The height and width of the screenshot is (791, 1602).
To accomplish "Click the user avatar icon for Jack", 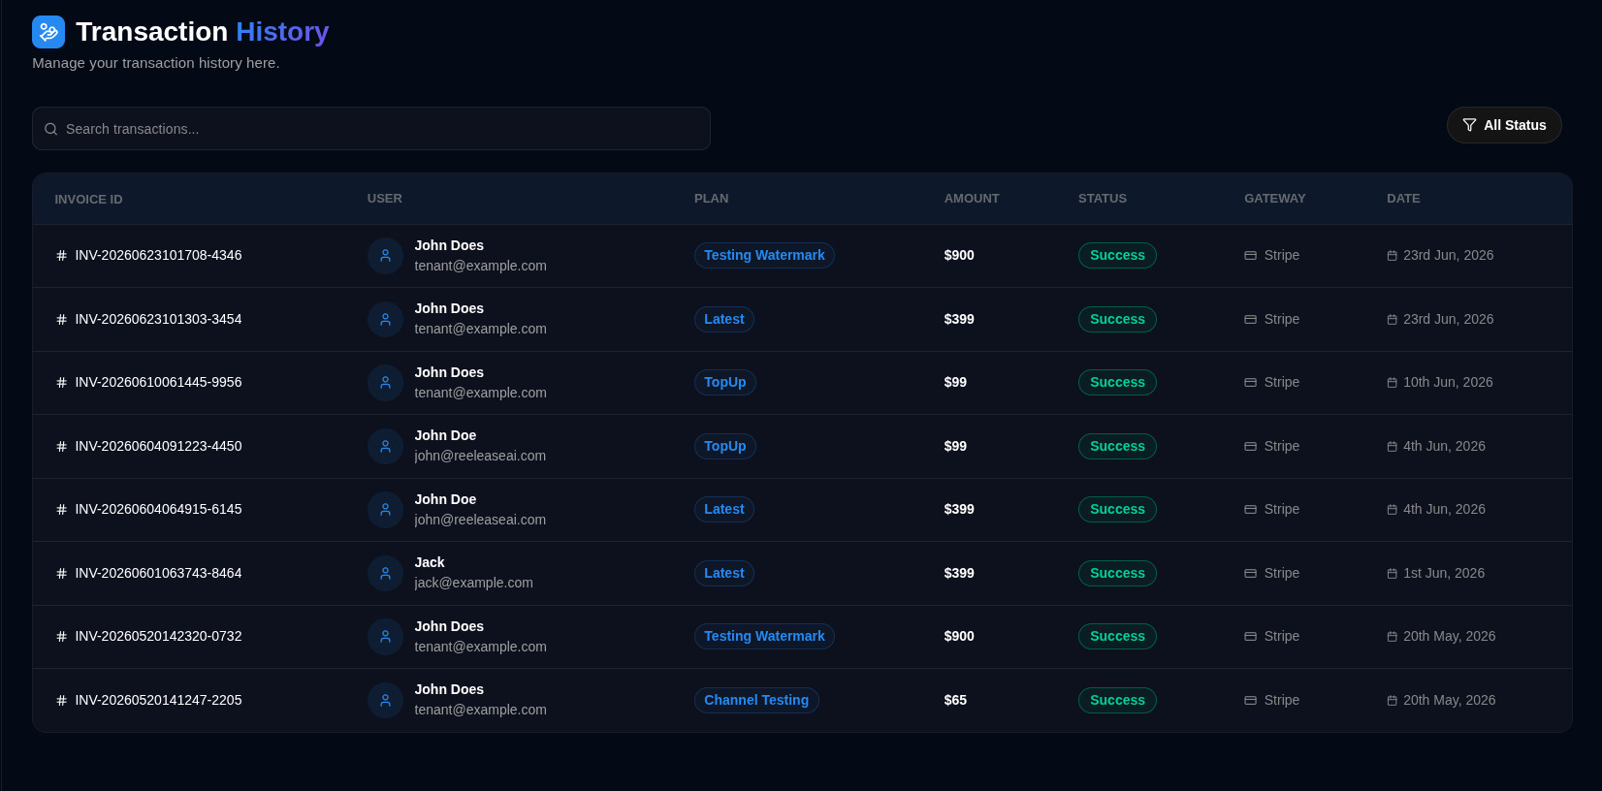I will (x=385, y=573).
